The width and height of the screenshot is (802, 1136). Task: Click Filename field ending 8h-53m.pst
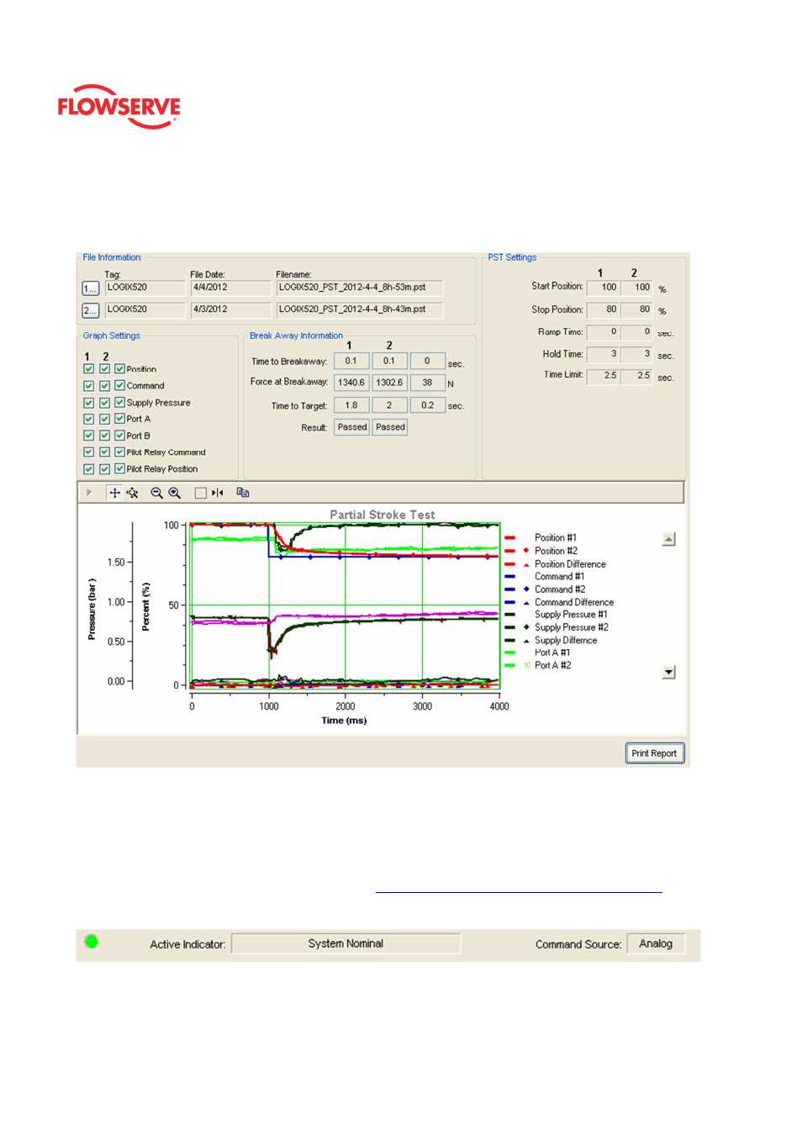point(359,288)
